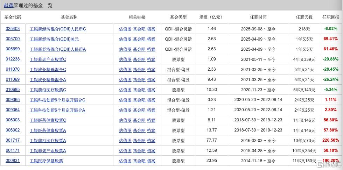
Task: Select the 规模（亿元） column header
Action: [211, 17]
